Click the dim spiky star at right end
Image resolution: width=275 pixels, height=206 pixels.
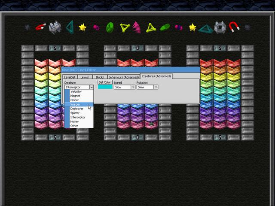coord(247,27)
